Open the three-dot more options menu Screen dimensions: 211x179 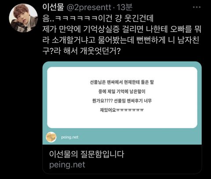coord(196,7)
